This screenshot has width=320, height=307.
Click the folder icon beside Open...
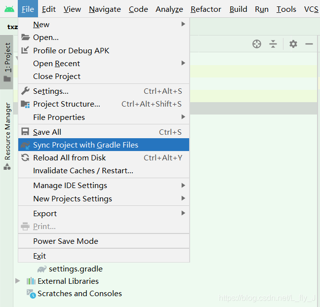click(x=25, y=37)
